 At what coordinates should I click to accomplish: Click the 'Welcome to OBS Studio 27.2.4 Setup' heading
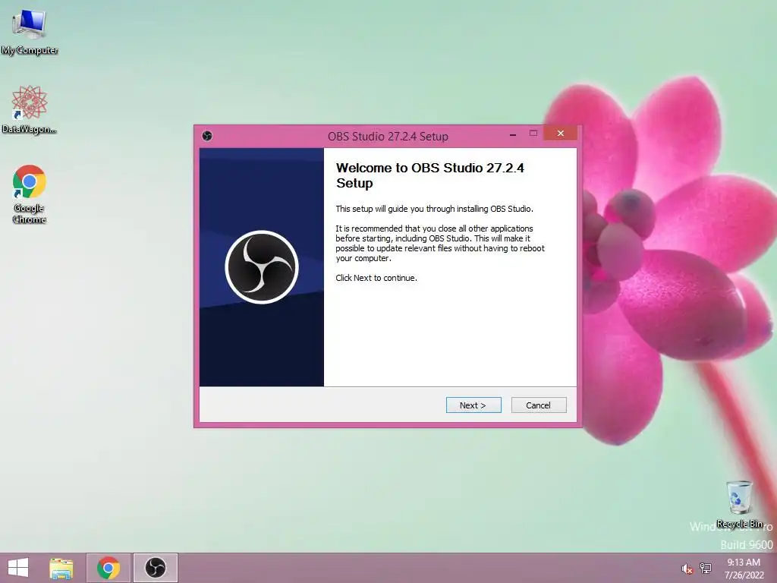pyautogui.click(x=429, y=175)
